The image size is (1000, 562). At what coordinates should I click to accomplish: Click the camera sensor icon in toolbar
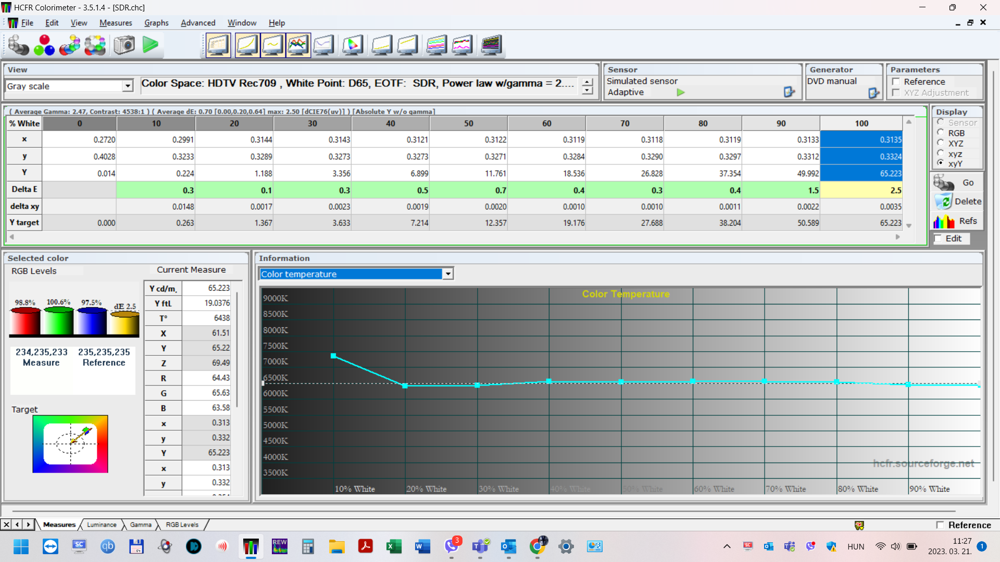pyautogui.click(x=124, y=45)
